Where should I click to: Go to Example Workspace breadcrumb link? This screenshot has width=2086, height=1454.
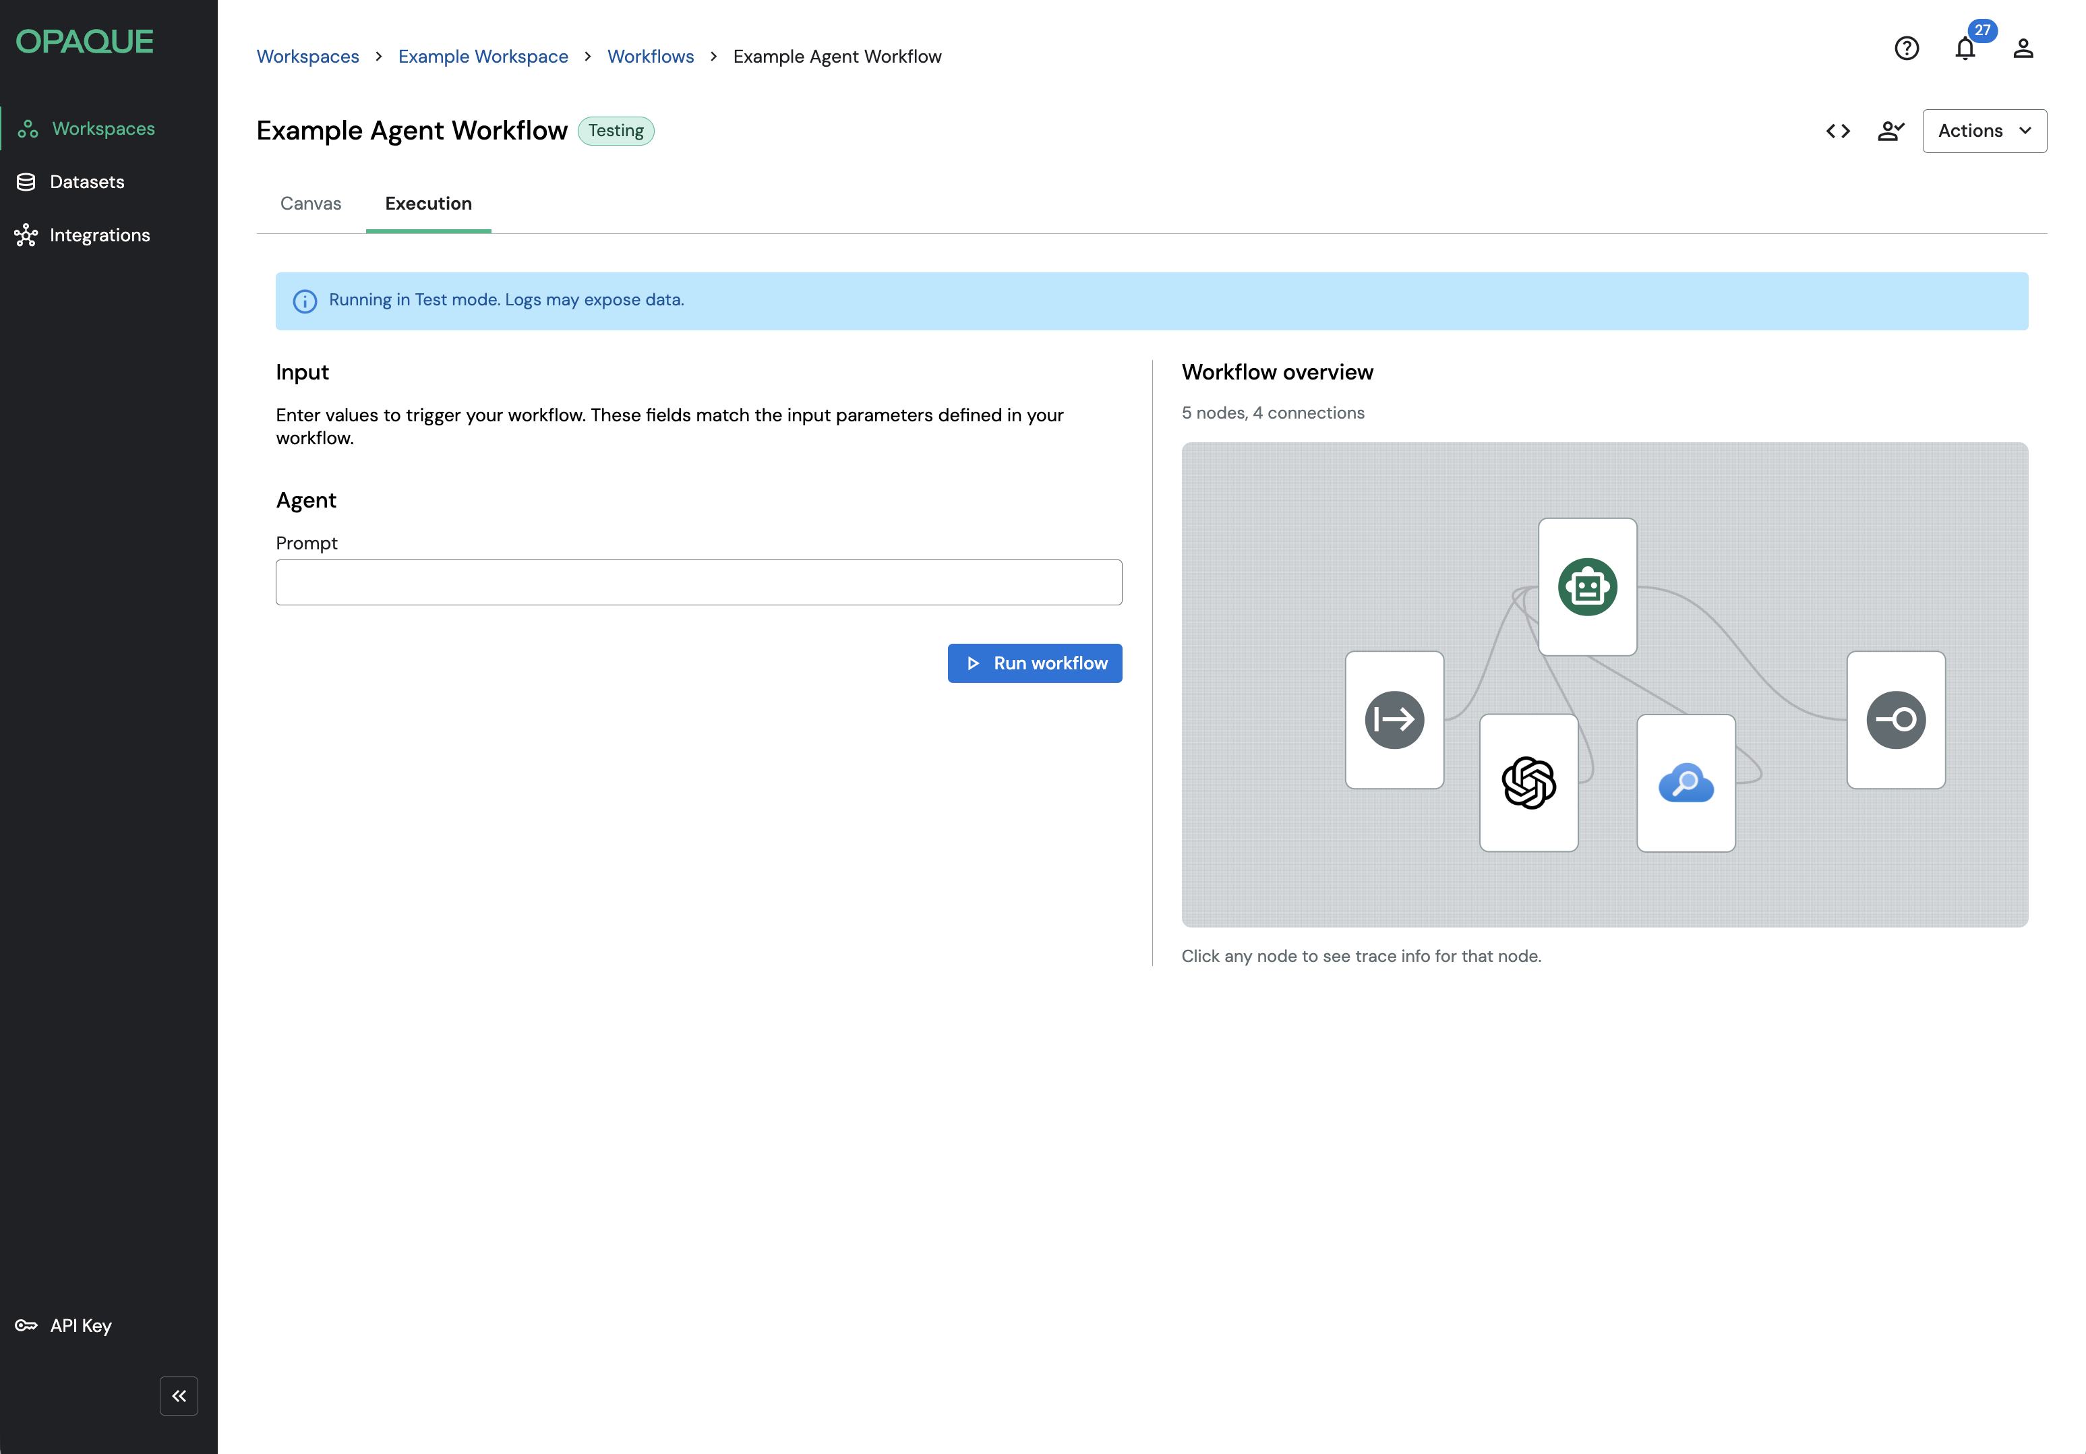click(483, 57)
